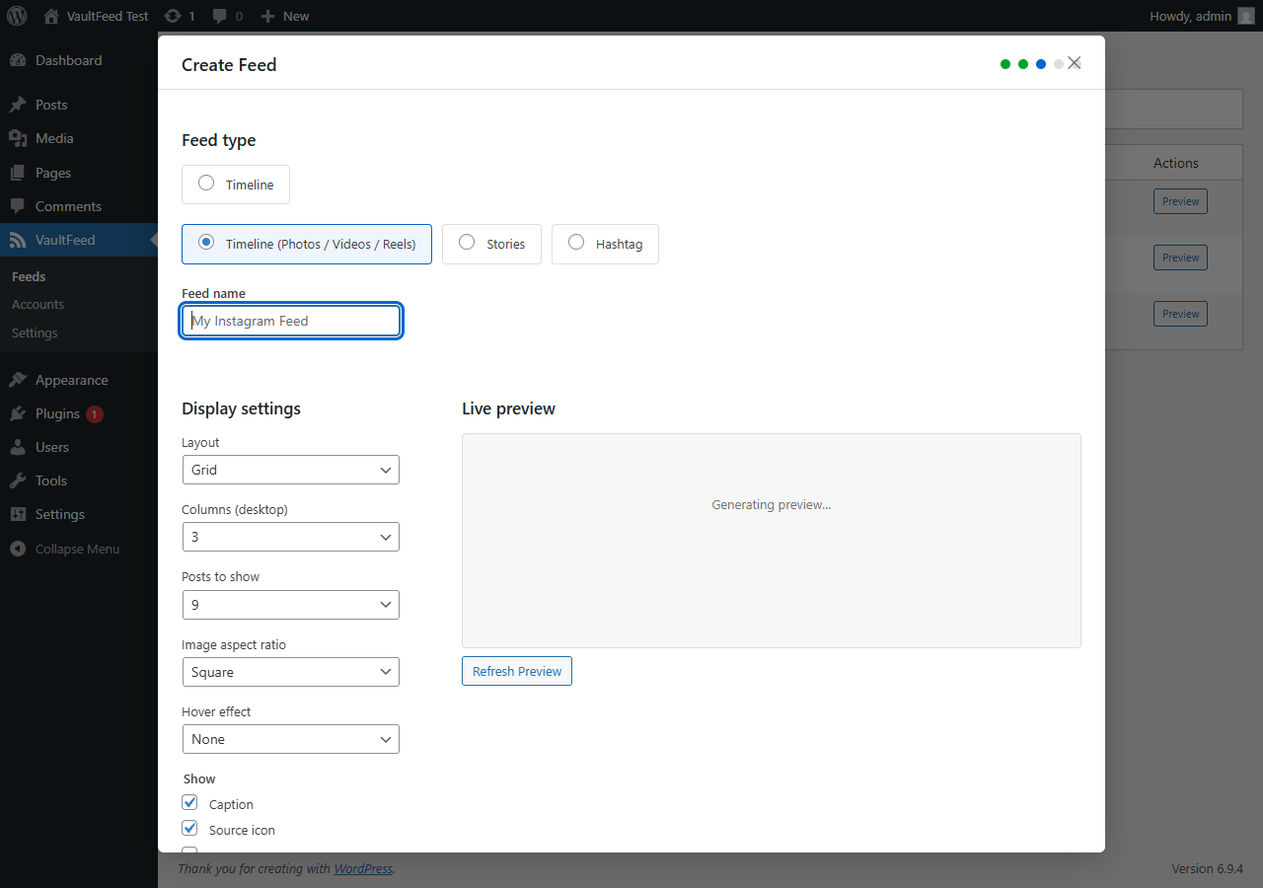Click the Users person icon
1263x888 pixels.
18,447
